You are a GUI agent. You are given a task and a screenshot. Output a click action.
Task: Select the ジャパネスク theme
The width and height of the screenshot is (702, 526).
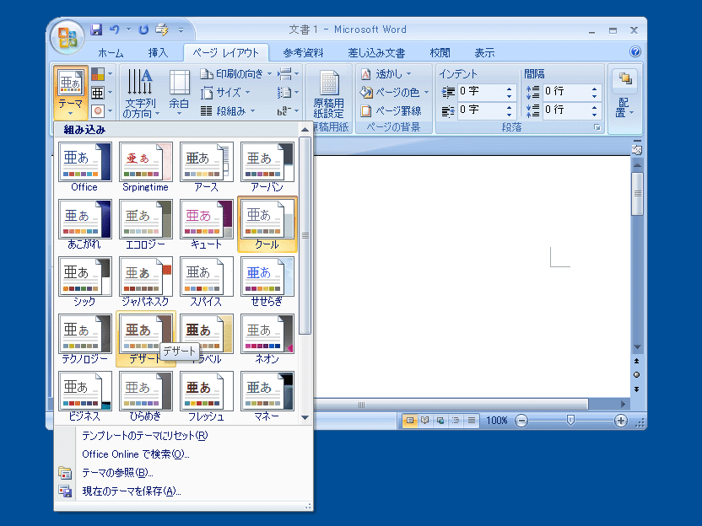tap(145, 282)
